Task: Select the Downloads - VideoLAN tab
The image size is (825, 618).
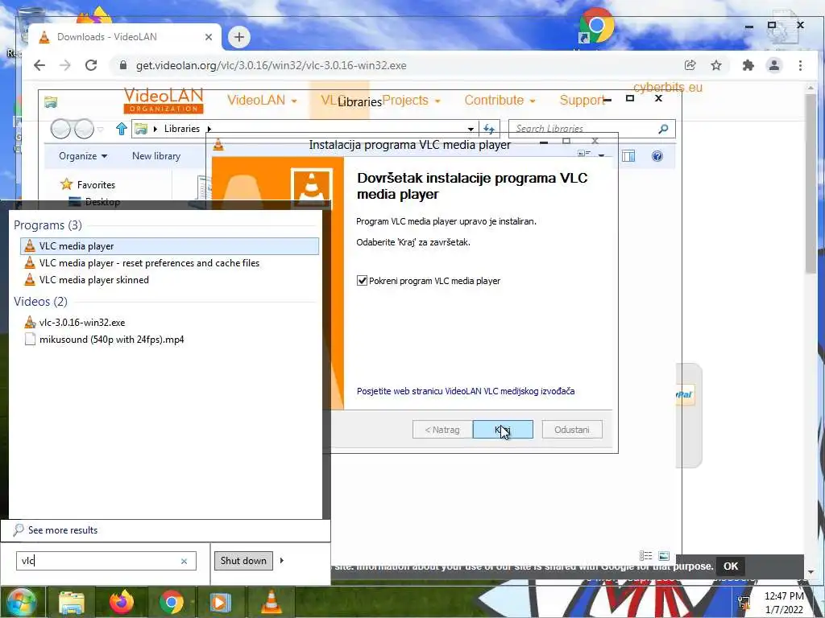Action: (x=125, y=37)
